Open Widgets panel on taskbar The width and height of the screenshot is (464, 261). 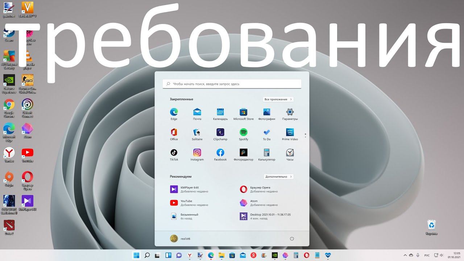(x=168, y=255)
